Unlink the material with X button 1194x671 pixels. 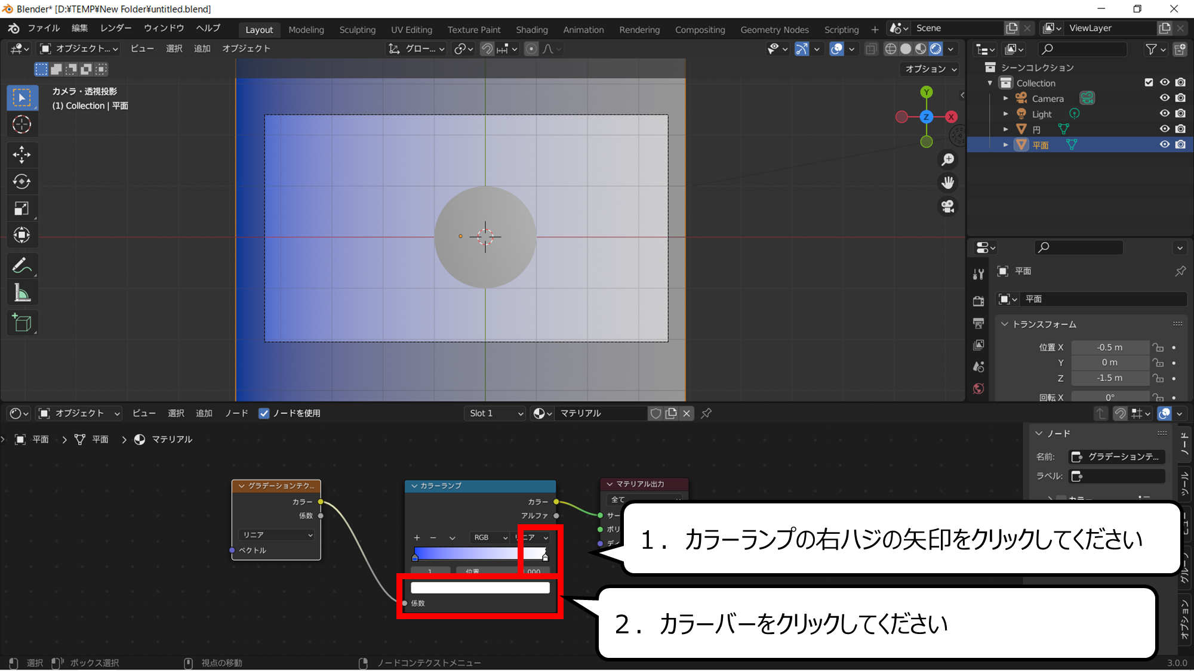(x=687, y=413)
